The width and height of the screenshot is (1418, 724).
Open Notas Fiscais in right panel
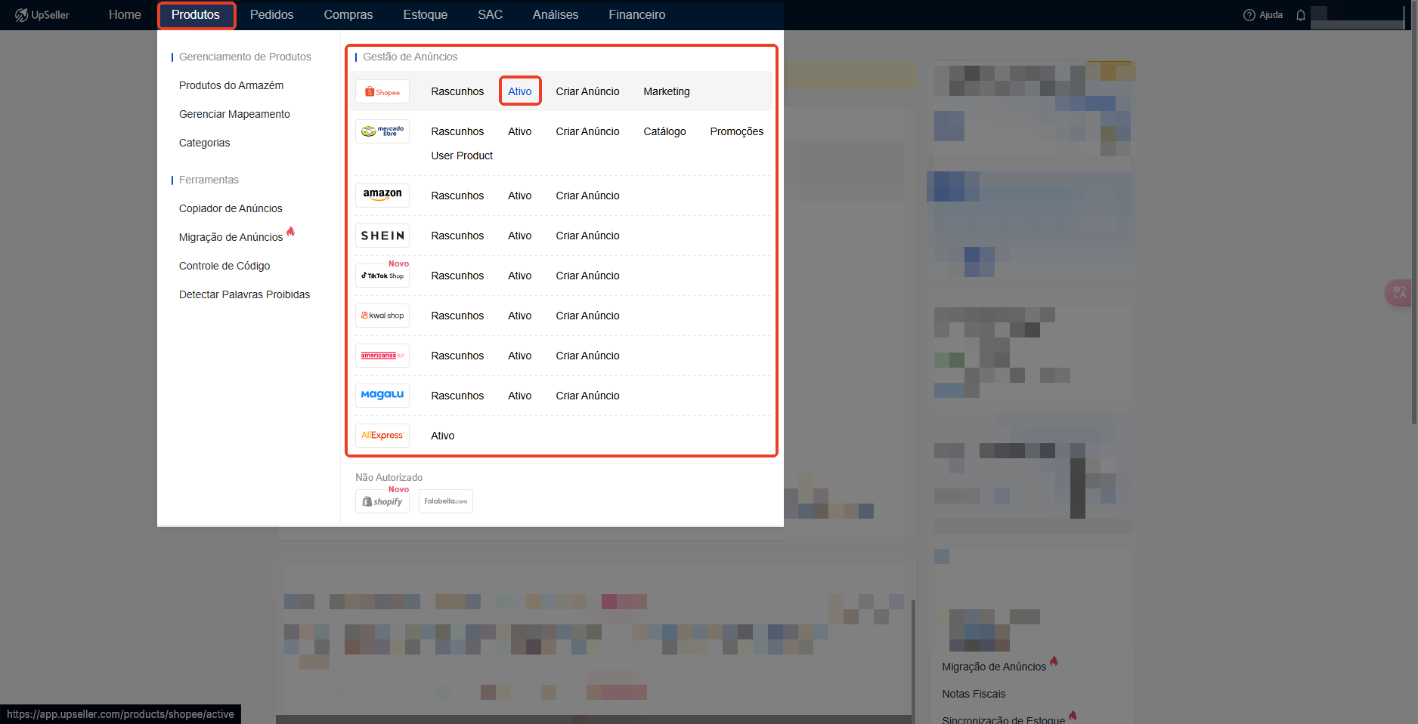tap(974, 694)
